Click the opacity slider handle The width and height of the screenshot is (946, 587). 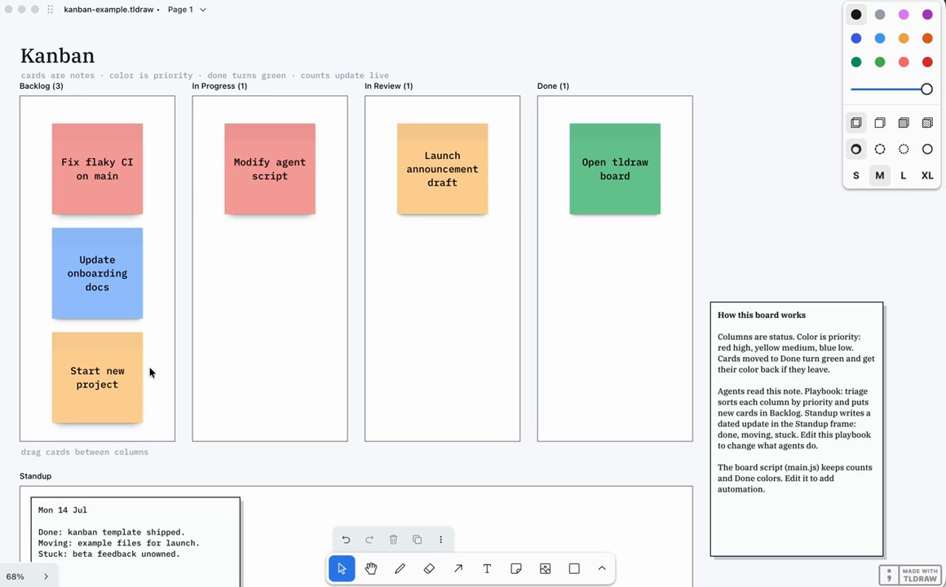(926, 90)
